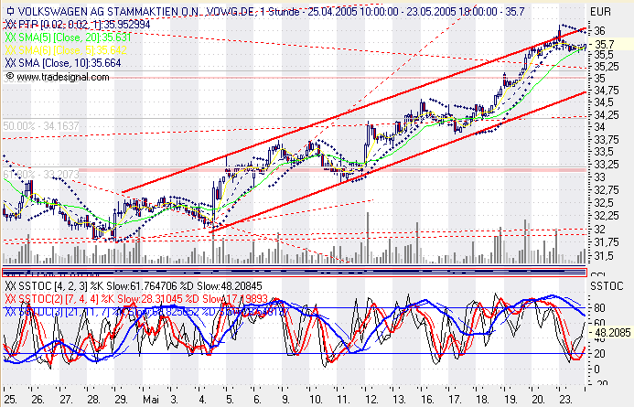The height and width of the screenshot is (407, 634).
Task: Click the 31,5 price axis label
Action: [x=604, y=256]
